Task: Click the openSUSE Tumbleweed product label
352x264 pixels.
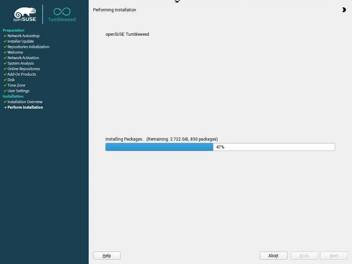Action: (127, 34)
